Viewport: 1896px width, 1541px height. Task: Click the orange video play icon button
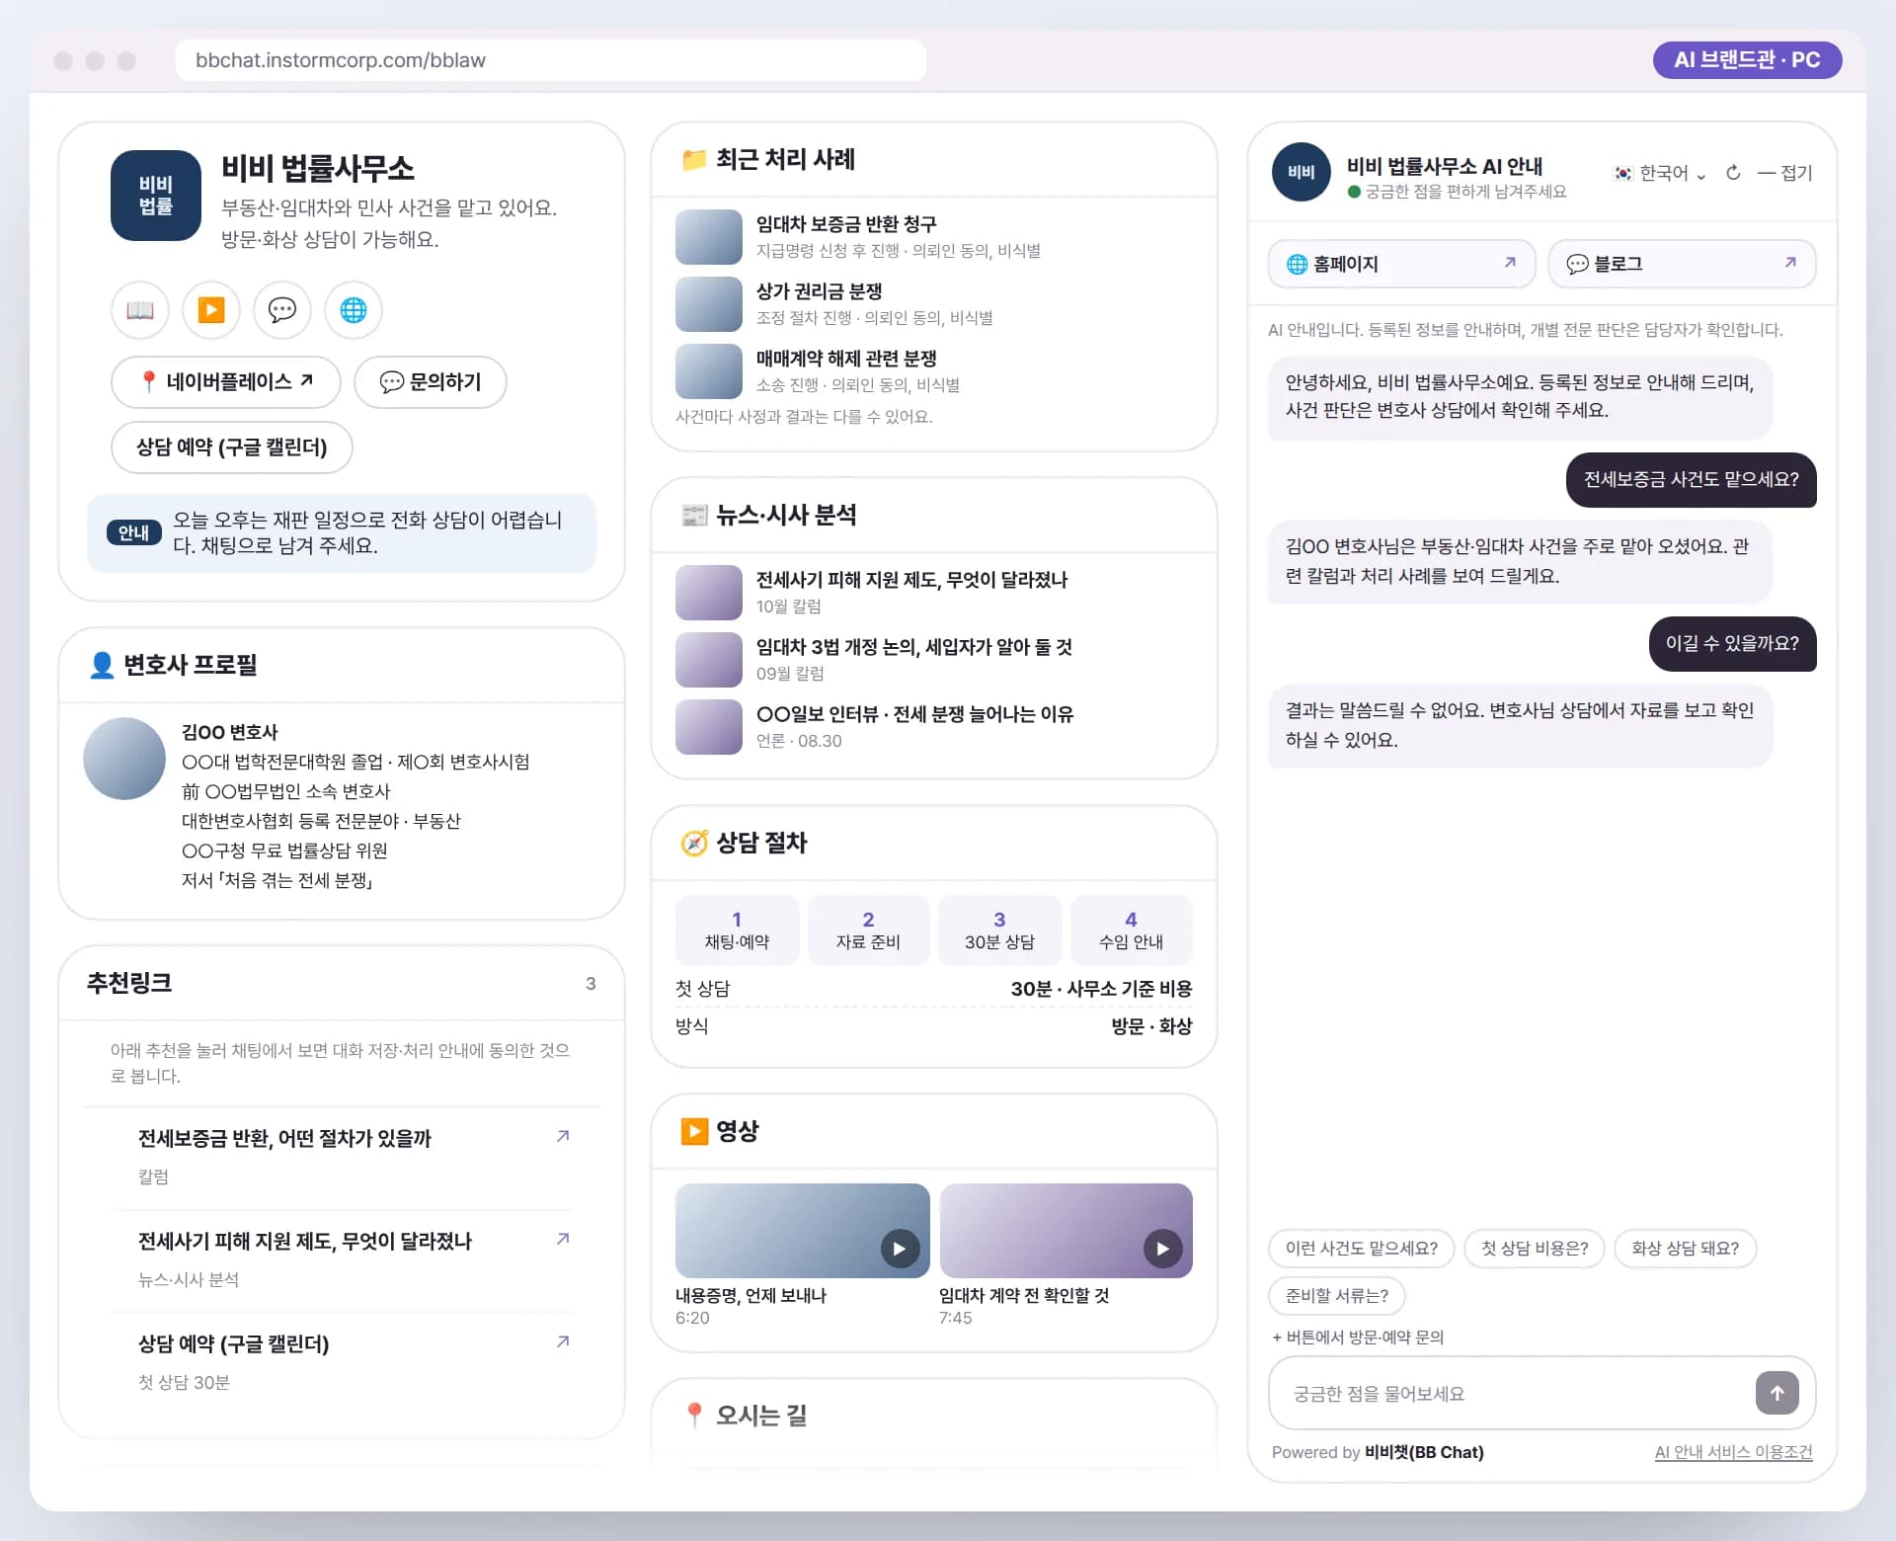click(211, 310)
